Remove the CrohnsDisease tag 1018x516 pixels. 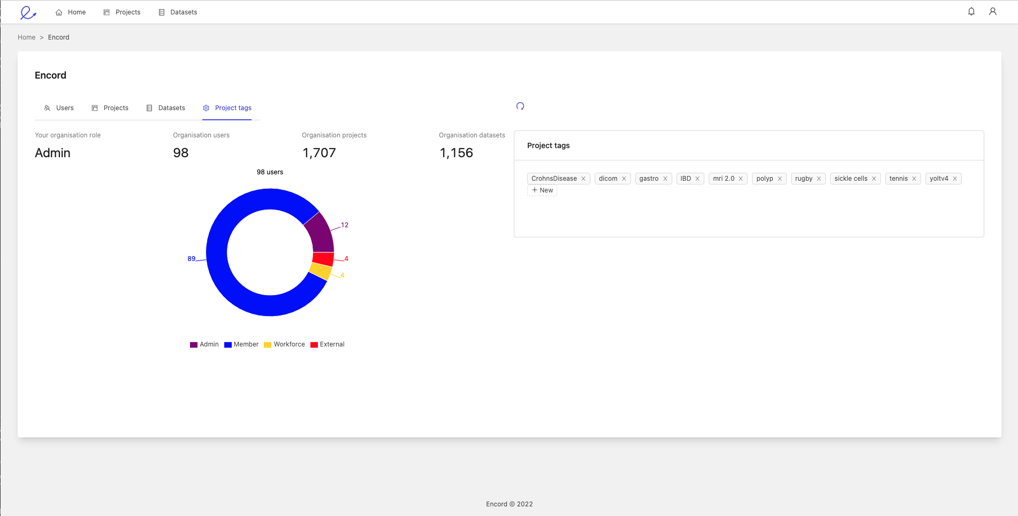point(583,179)
